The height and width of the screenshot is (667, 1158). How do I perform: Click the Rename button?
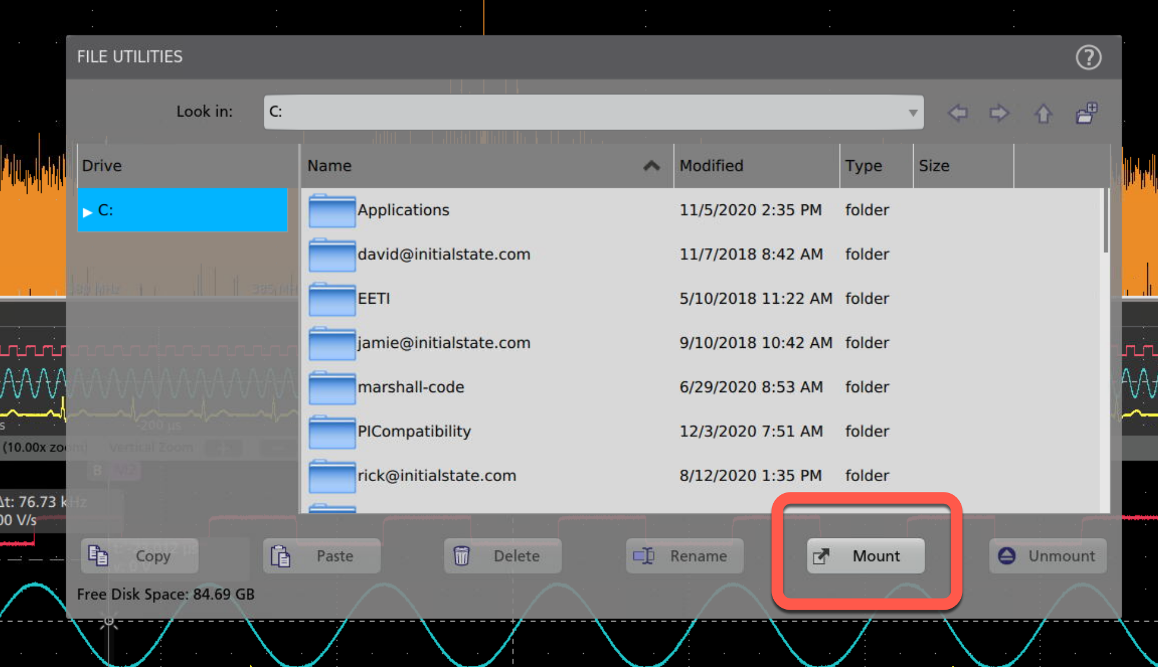tap(685, 556)
